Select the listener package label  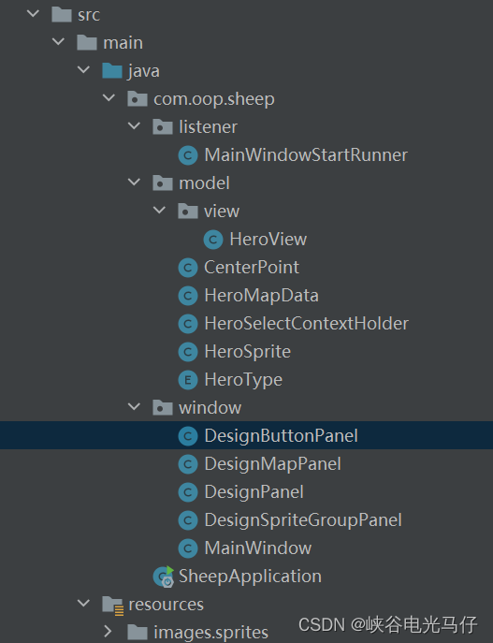pyautogui.click(x=209, y=126)
